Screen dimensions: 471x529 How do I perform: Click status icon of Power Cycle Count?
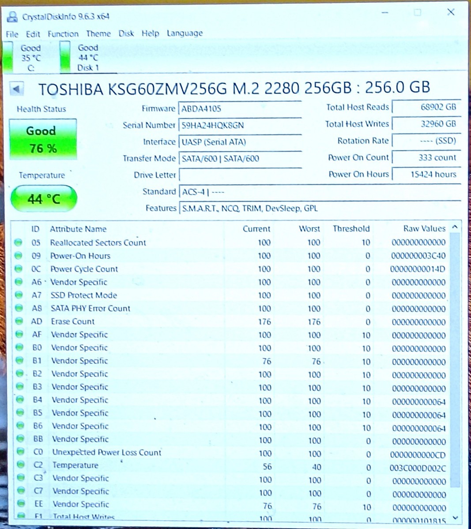point(18,269)
